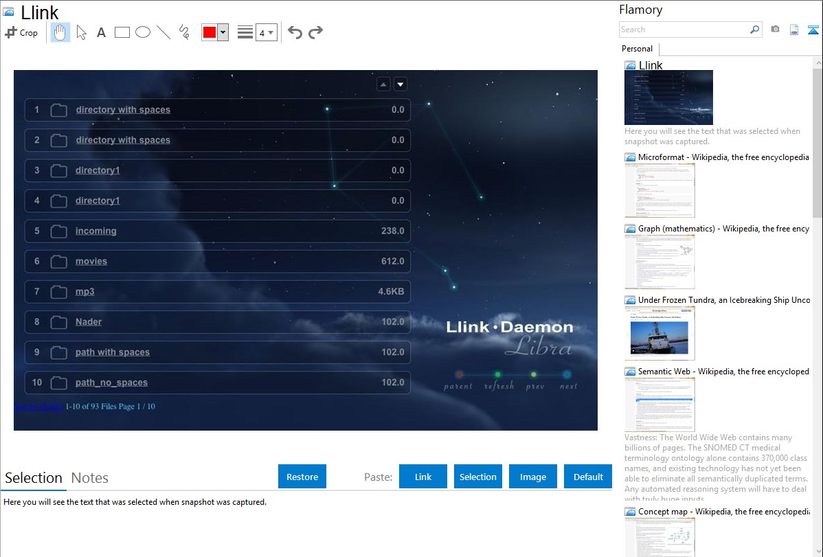
Task: Pick the ellipse shape tool
Action: (143, 32)
